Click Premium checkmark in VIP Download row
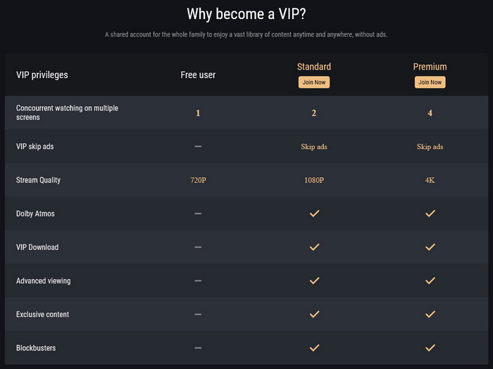Viewport: 493px width, 369px height. pyautogui.click(x=430, y=247)
